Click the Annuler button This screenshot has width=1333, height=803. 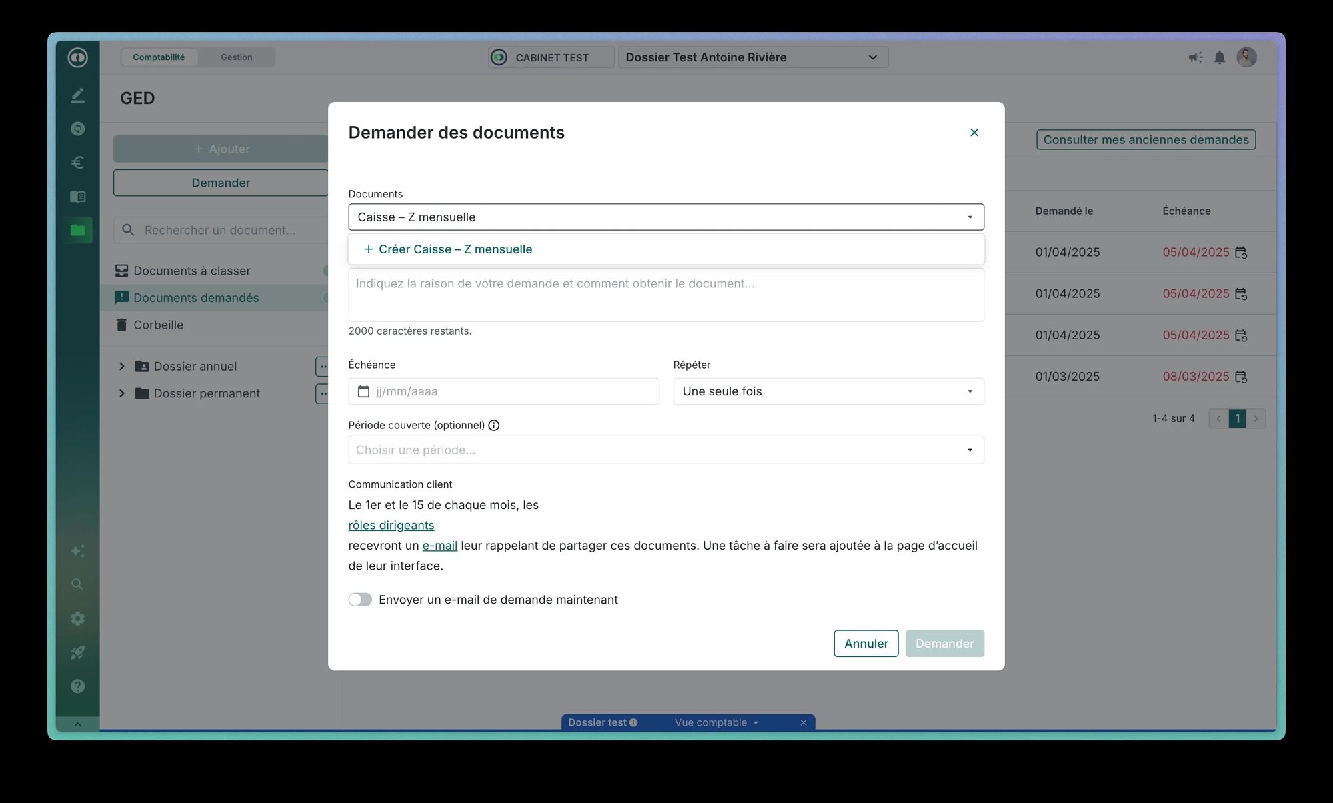coord(866,644)
